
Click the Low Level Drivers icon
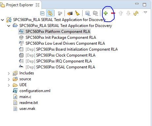(x=21, y=43)
